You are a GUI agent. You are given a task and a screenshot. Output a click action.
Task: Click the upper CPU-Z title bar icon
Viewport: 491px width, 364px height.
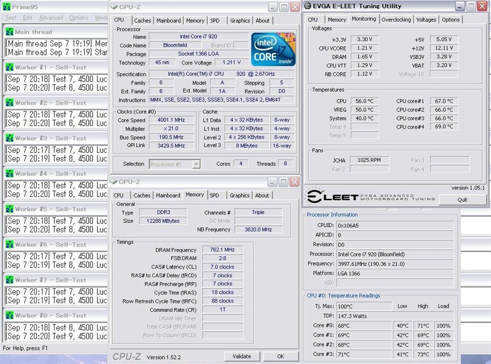pos(113,7)
